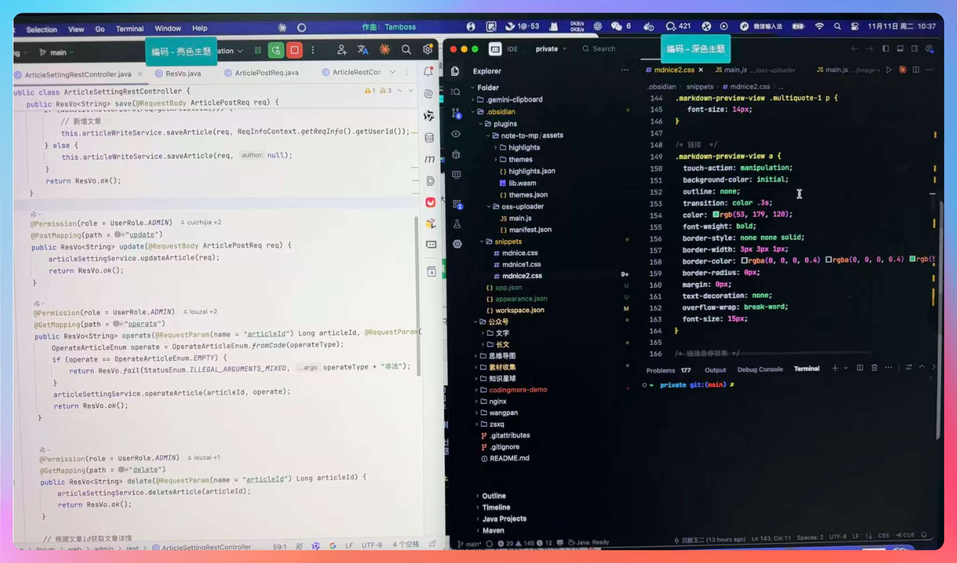
Task: Open the Maven tool window icon
Action: coord(429,159)
